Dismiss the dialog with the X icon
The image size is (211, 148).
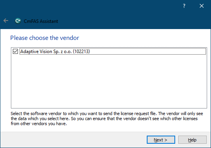pos(202,6)
